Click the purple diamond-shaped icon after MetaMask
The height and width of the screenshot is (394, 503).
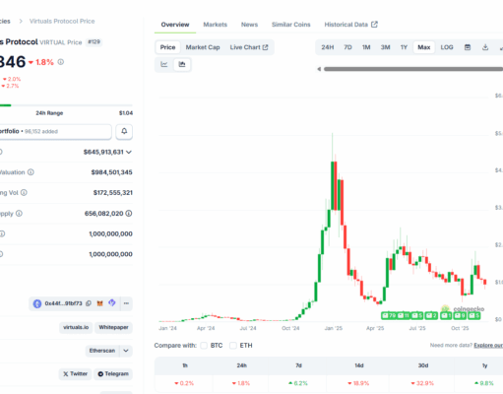112,302
